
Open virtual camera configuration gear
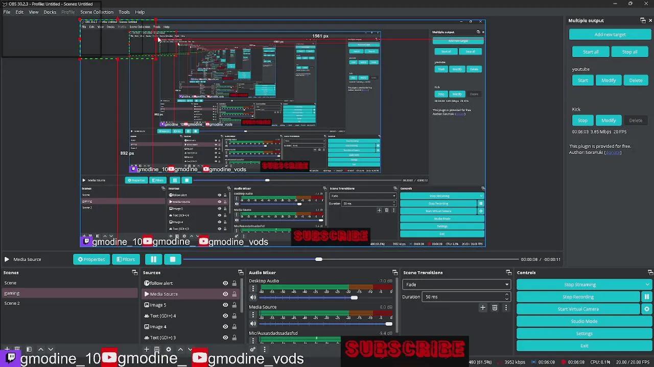(x=646, y=309)
